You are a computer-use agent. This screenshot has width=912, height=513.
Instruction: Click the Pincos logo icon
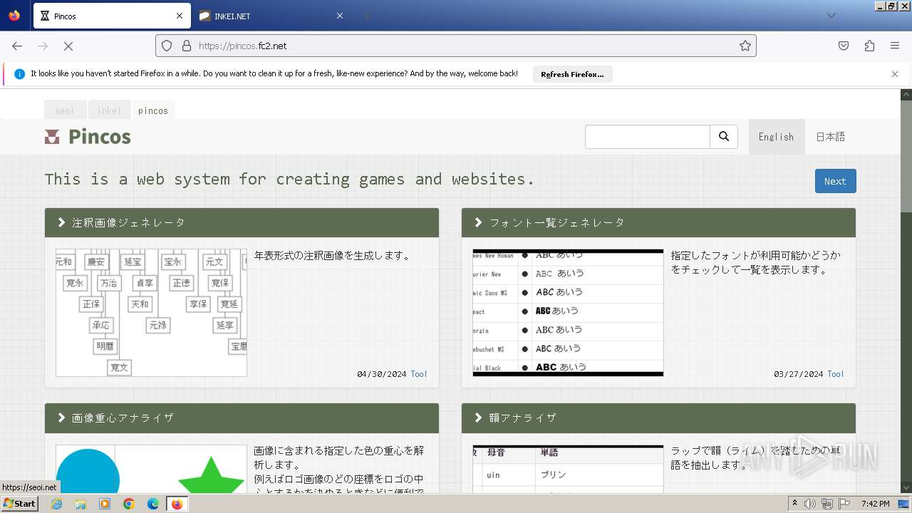52,137
